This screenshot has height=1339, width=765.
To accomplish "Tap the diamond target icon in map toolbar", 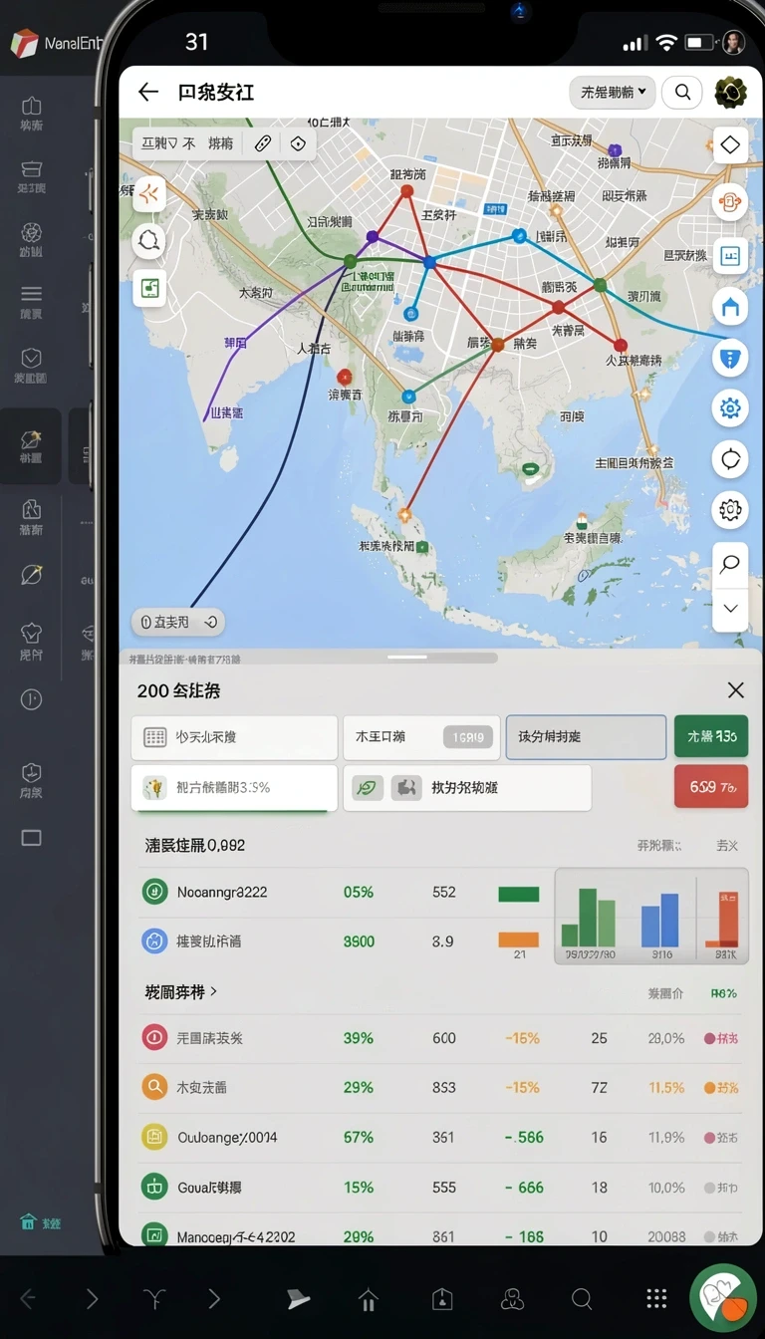I will pyautogui.click(x=297, y=143).
